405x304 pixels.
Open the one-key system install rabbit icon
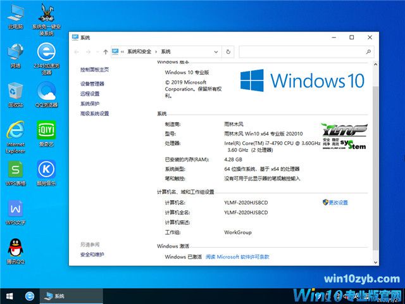[x=46, y=18]
